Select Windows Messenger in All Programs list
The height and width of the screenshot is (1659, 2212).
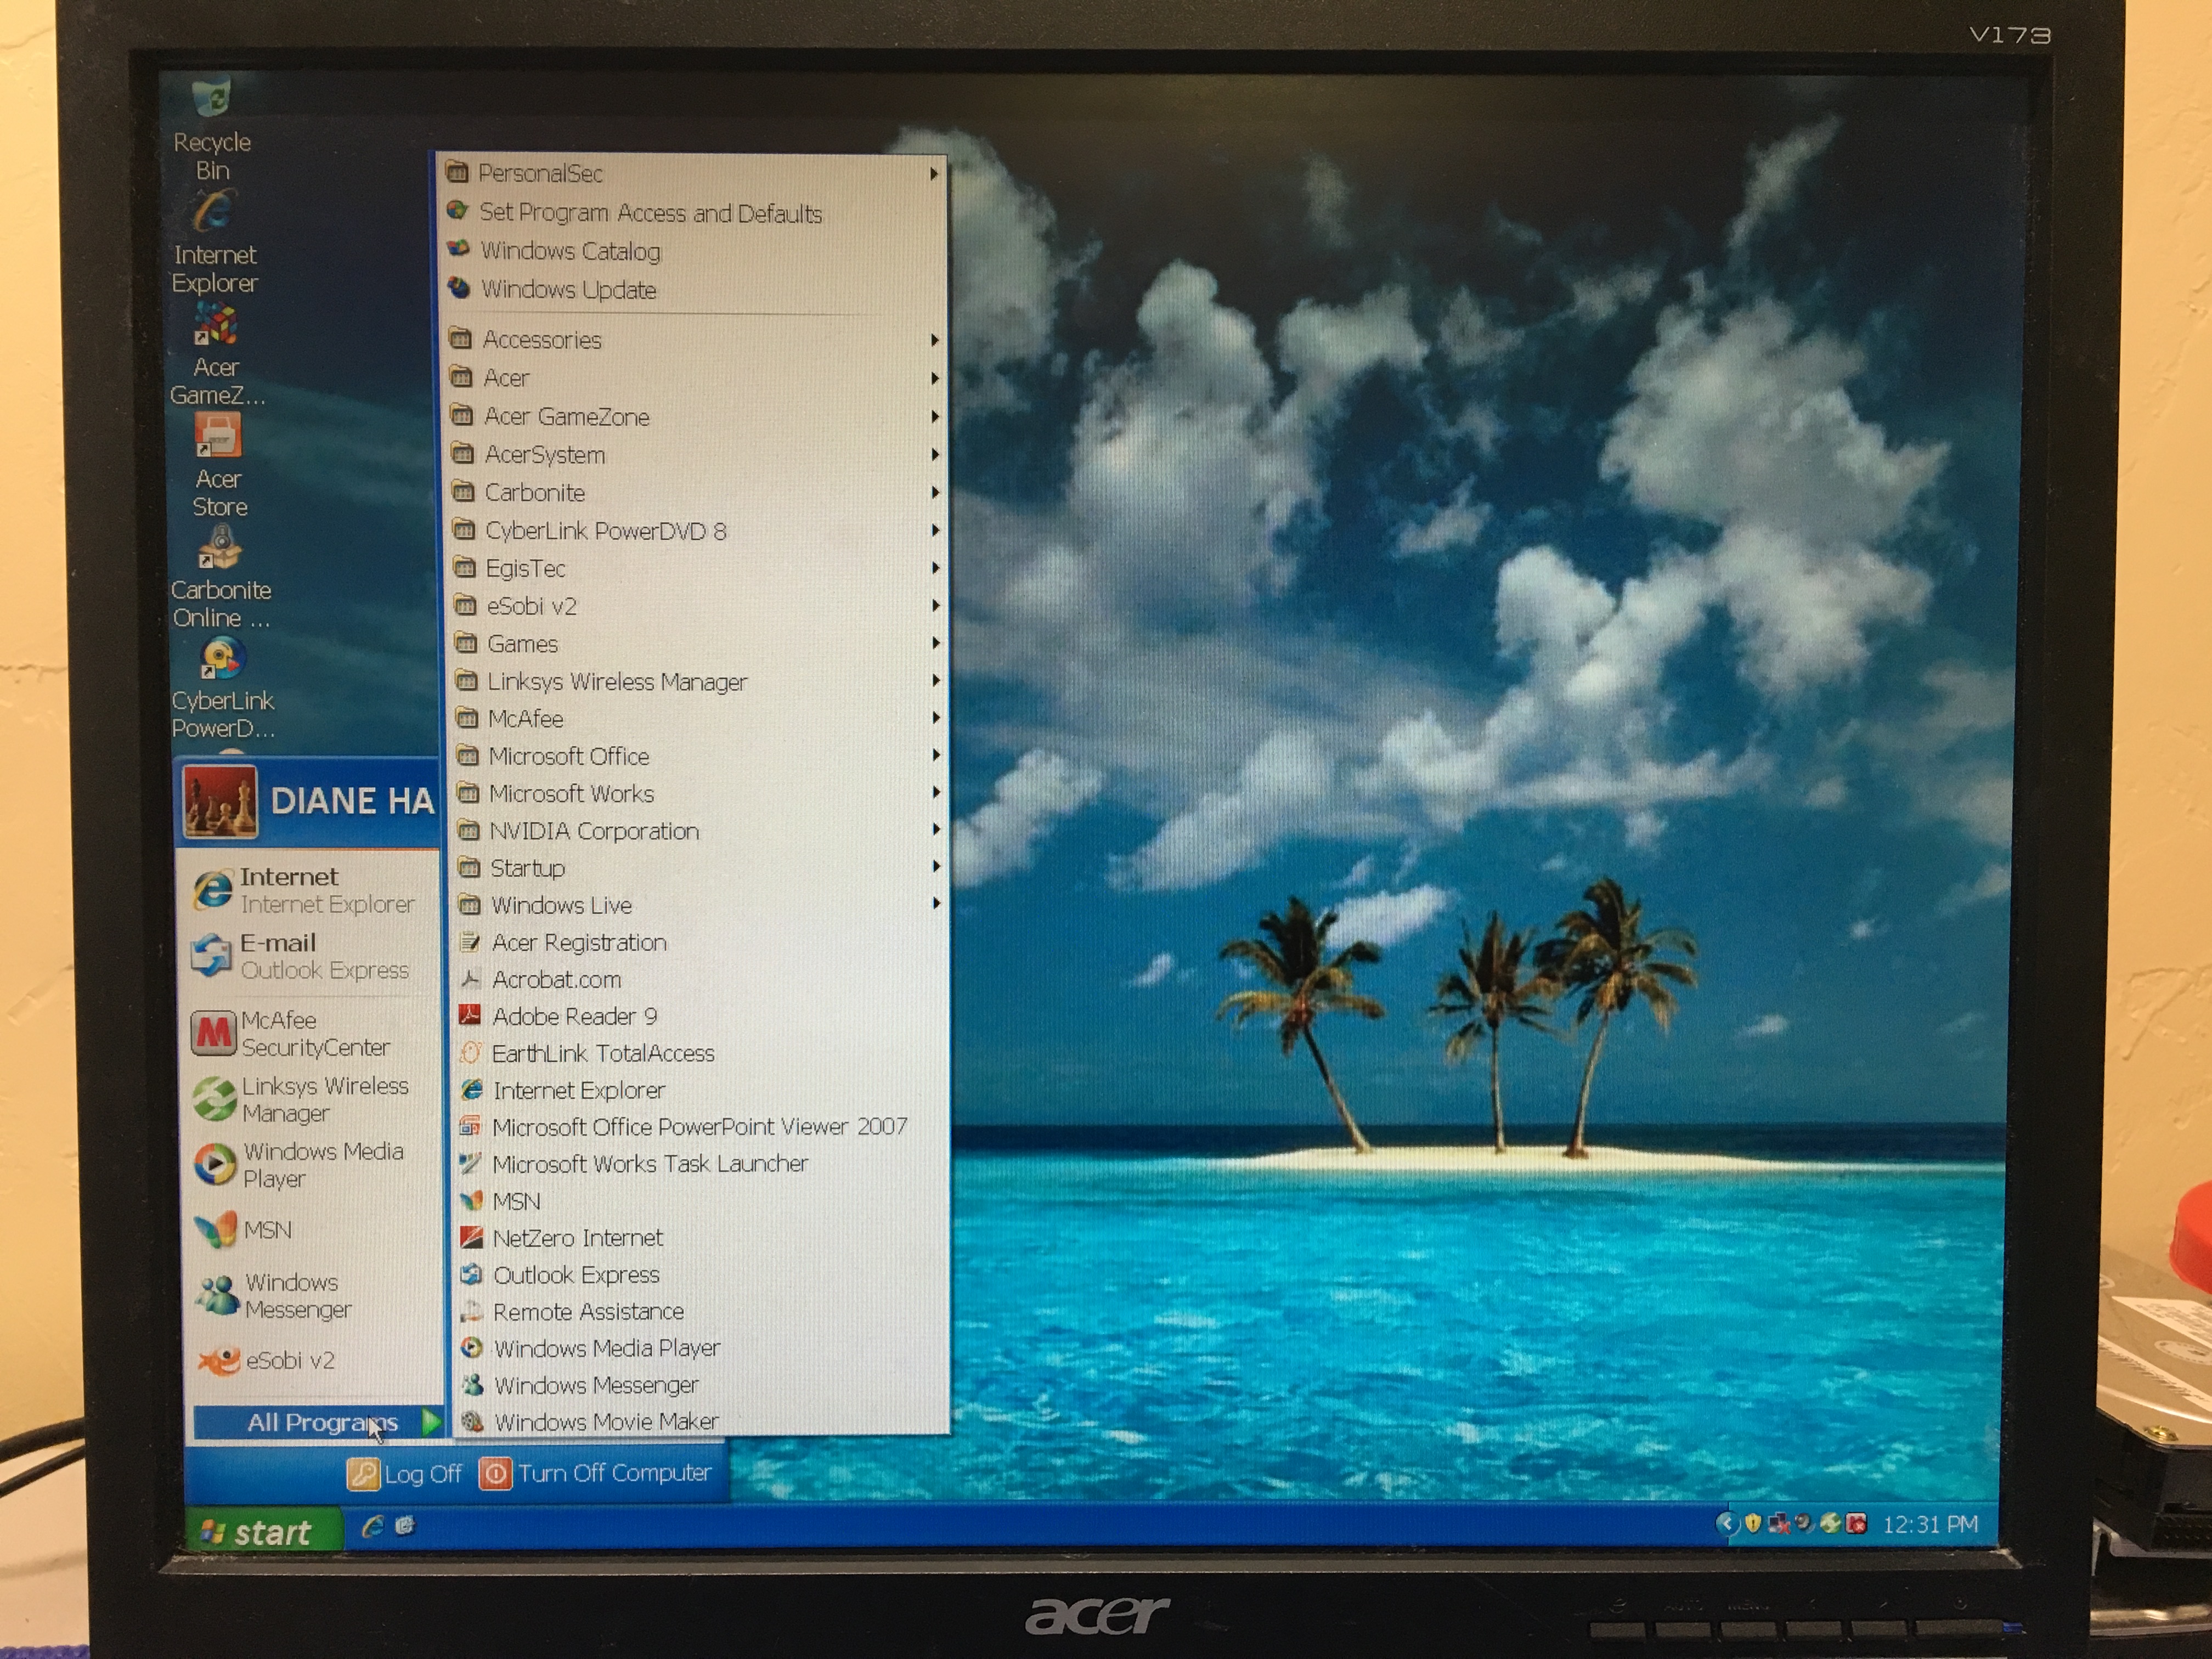[x=699, y=1385]
